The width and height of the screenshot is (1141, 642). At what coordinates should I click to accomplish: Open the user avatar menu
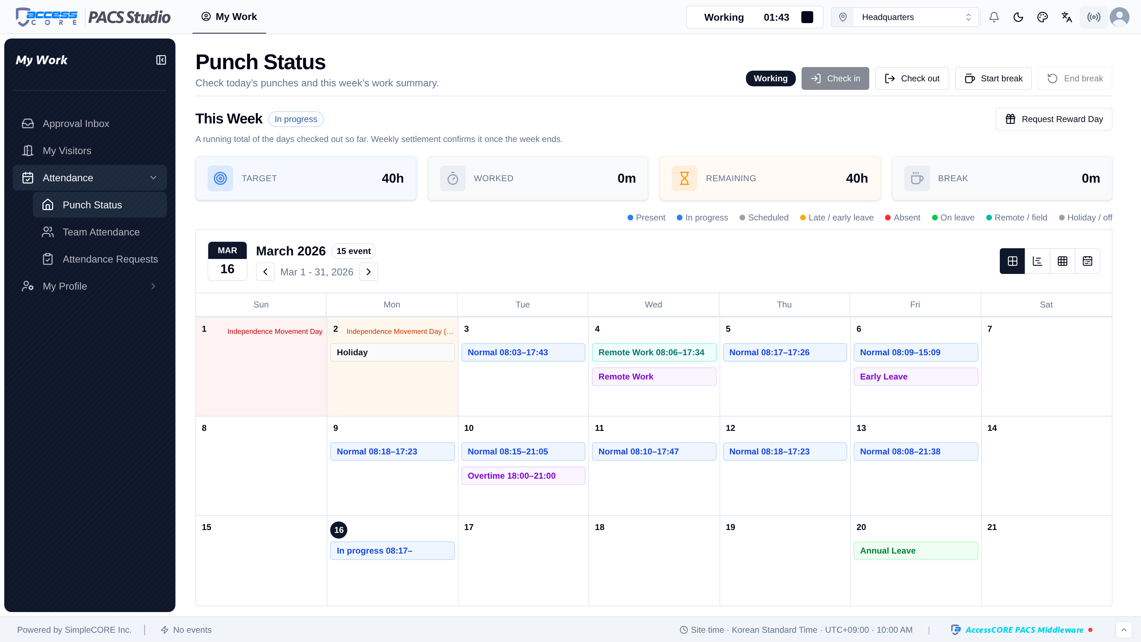[1119, 17]
